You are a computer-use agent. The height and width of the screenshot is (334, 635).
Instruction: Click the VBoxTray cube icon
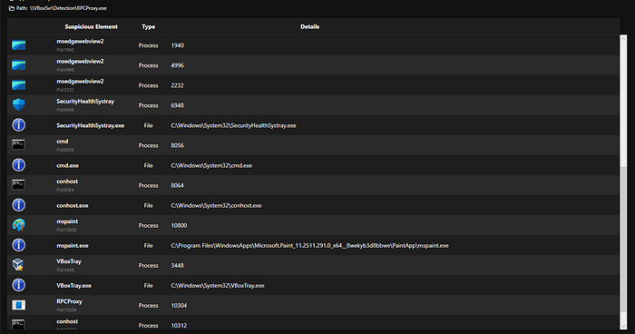pyautogui.click(x=18, y=265)
